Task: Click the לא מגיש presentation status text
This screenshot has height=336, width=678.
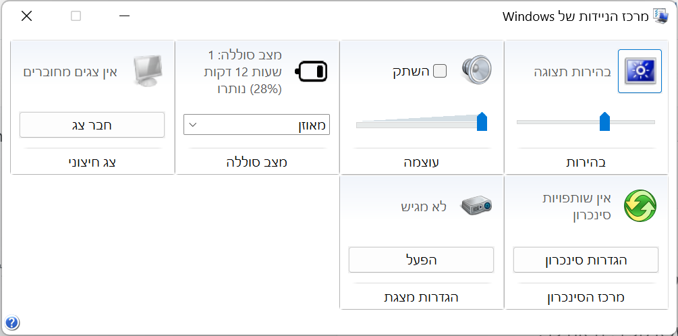Action: tap(423, 206)
